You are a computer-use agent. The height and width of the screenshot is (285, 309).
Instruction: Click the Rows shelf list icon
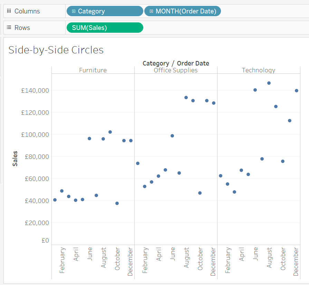click(x=9, y=27)
